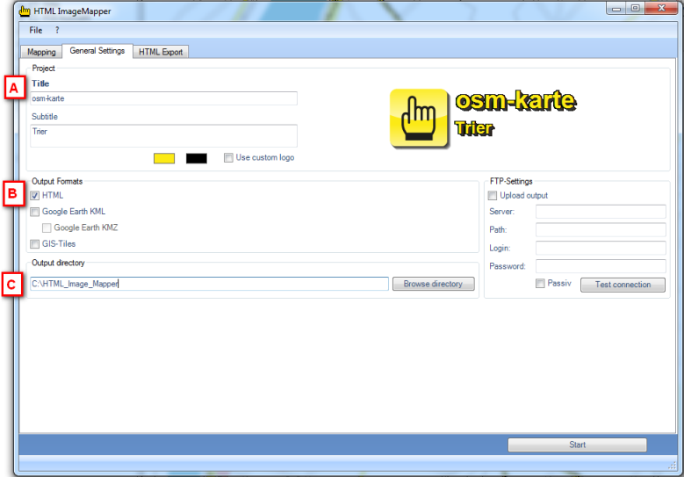
Task: Open the question mark help menu
Action: 57,30
